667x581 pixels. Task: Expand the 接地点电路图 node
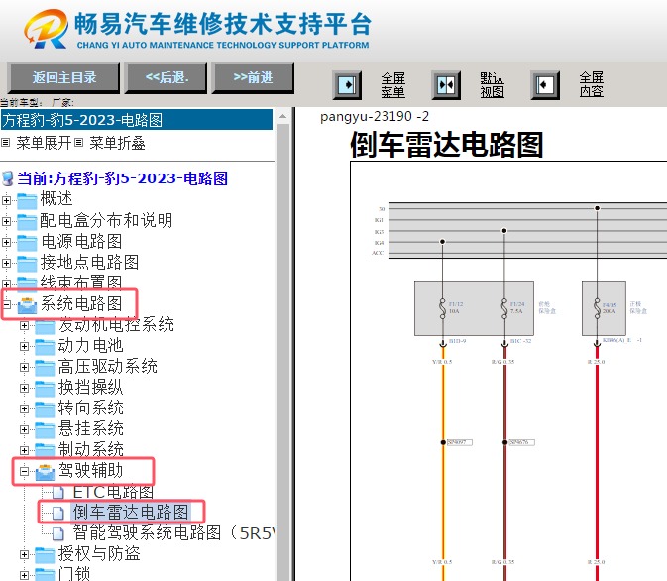[6, 263]
